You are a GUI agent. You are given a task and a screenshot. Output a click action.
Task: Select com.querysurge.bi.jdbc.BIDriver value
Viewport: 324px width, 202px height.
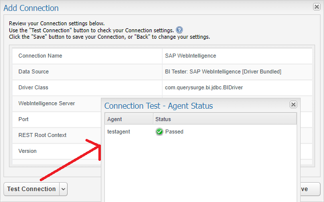tap(204, 87)
